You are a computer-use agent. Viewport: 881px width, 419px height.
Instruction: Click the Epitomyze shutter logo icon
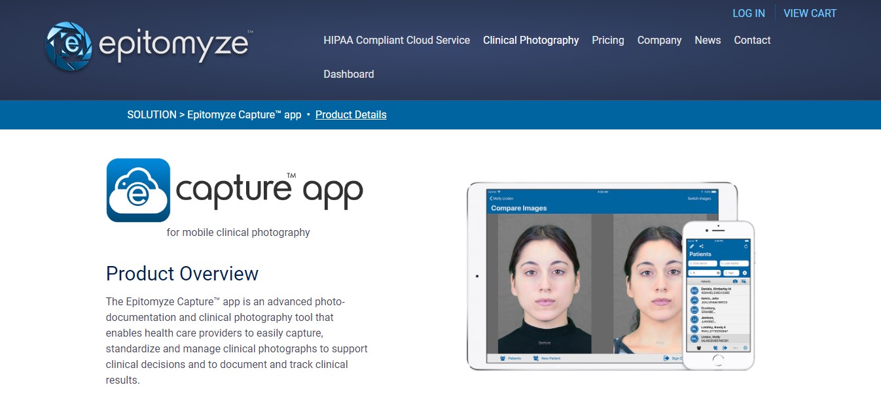(x=69, y=46)
